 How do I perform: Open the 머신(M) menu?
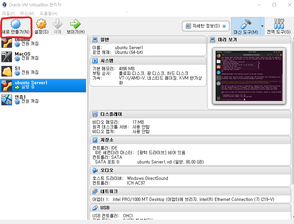click(x=27, y=13)
